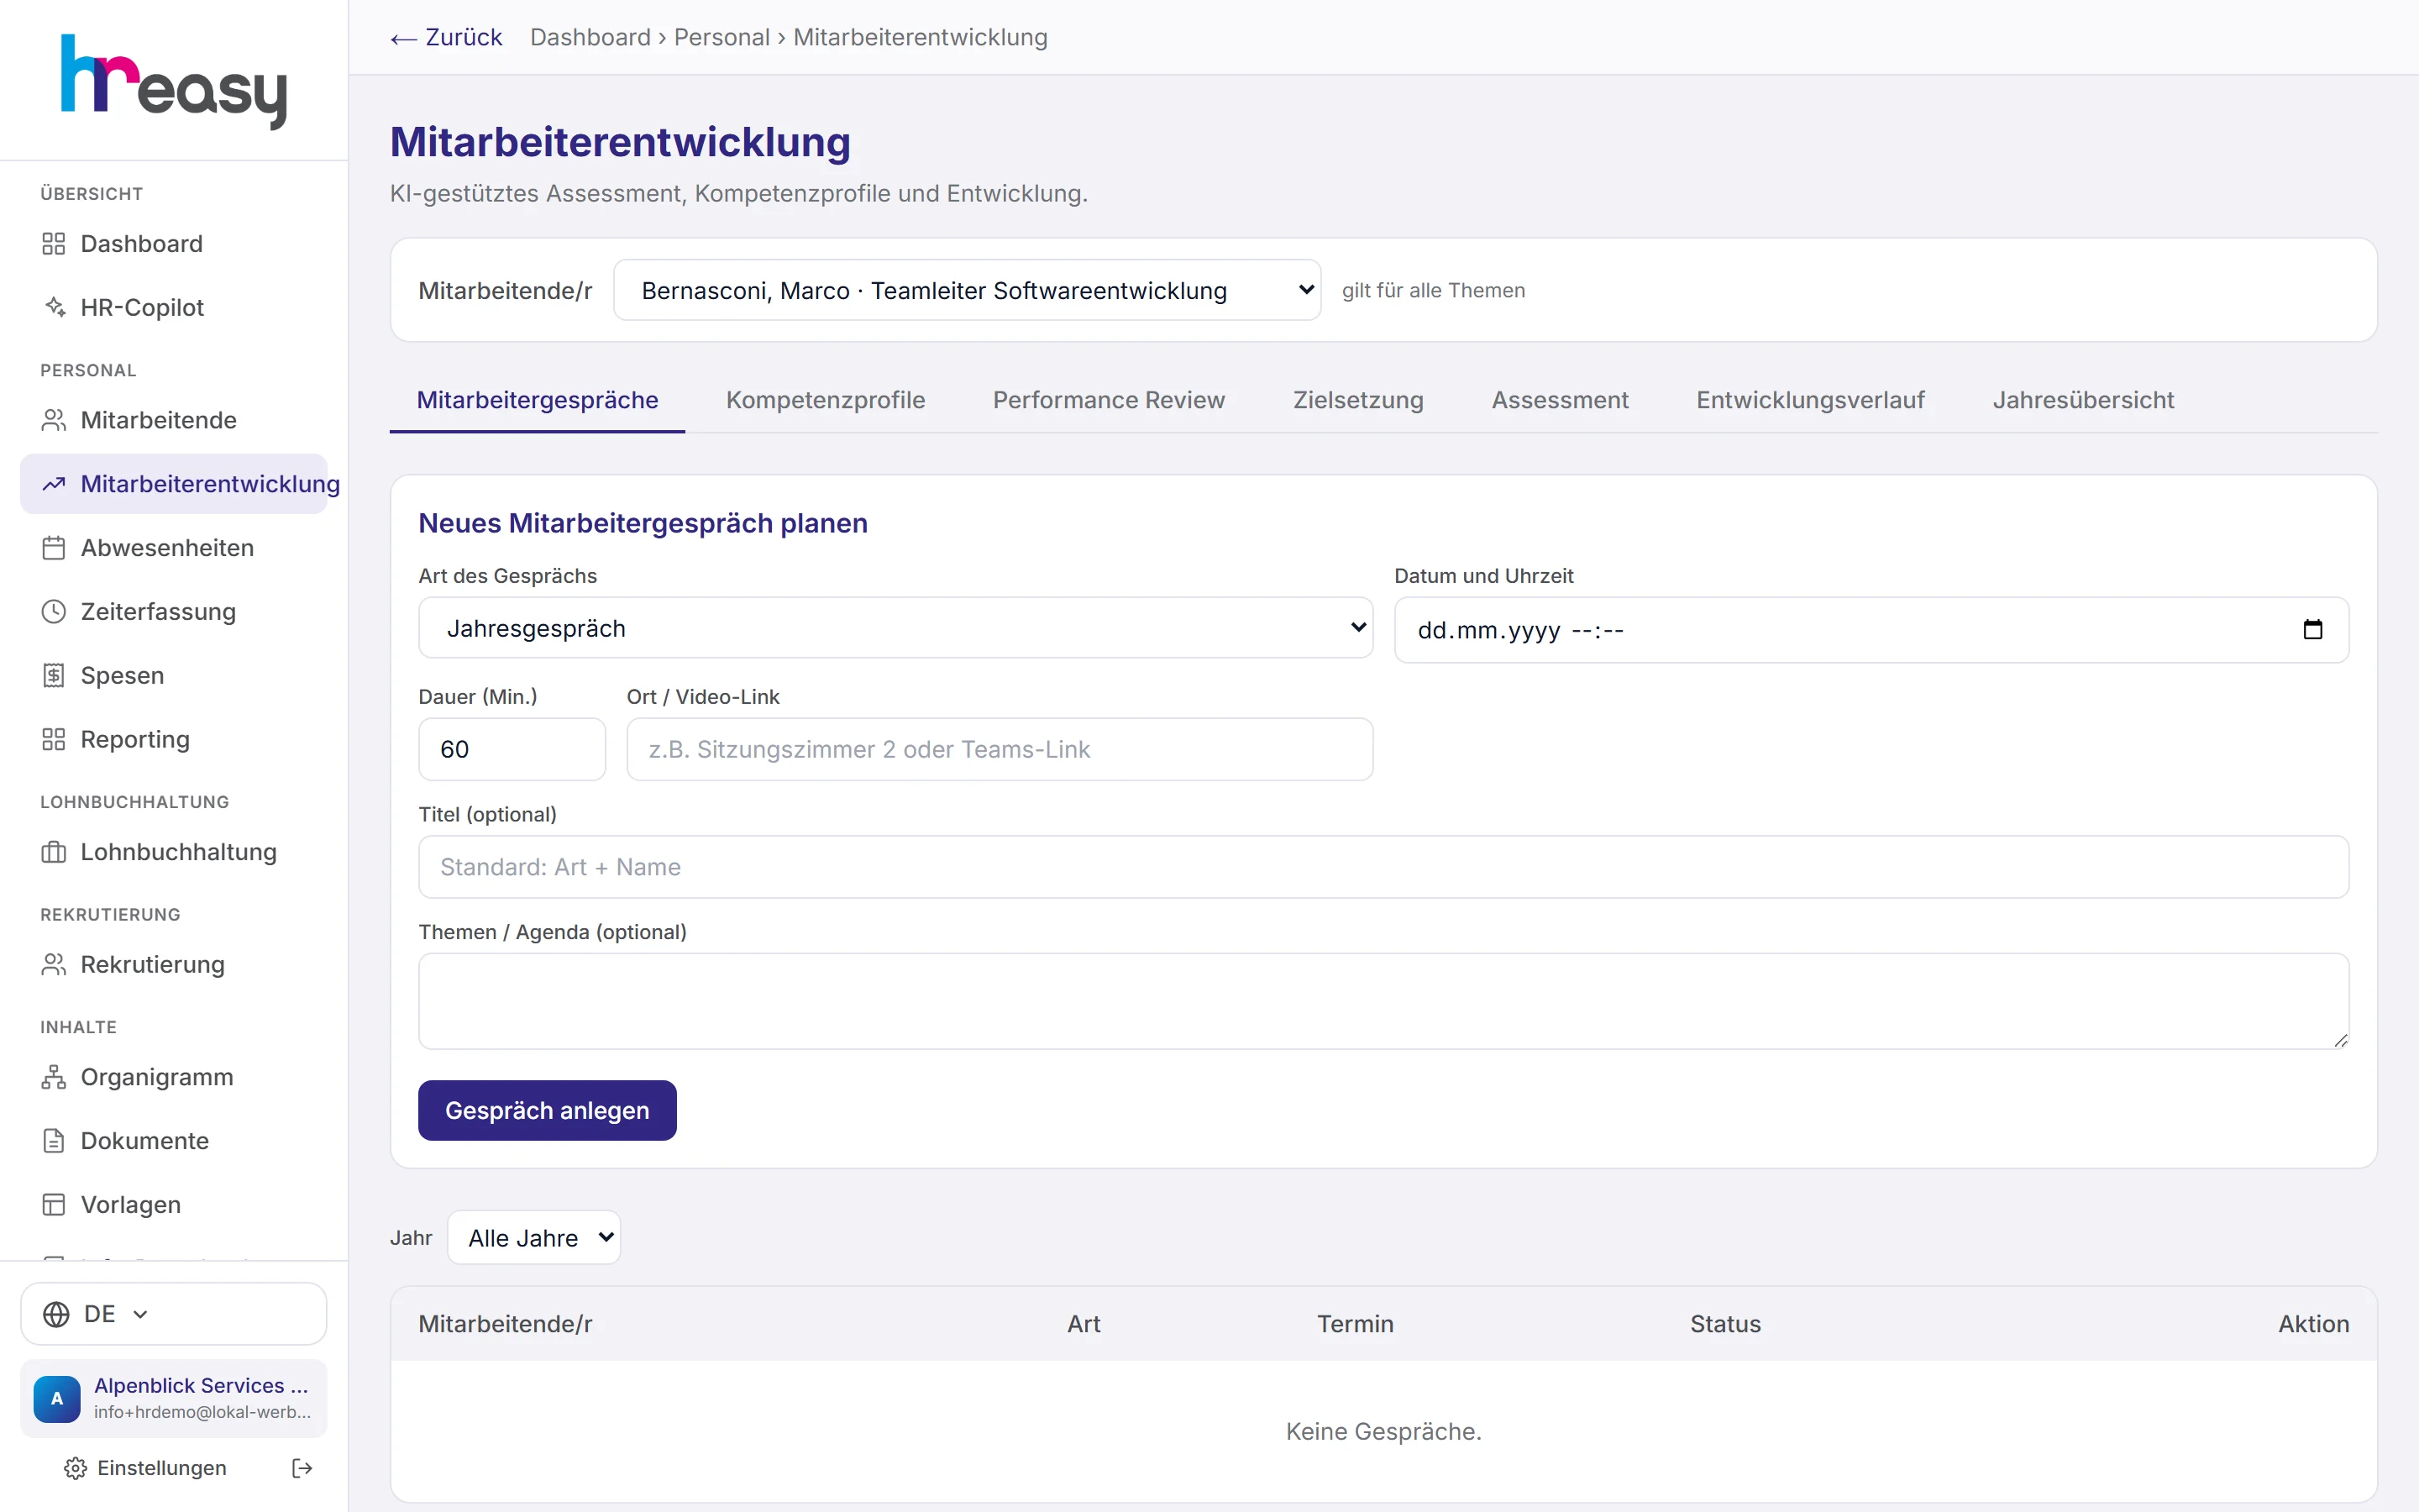Click the Titel (optional) input field
This screenshot has width=2419, height=1512.
(x=1383, y=867)
